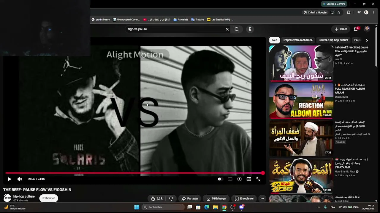Start voice search with the microphone icon
The image size is (380, 213).
point(250,29)
